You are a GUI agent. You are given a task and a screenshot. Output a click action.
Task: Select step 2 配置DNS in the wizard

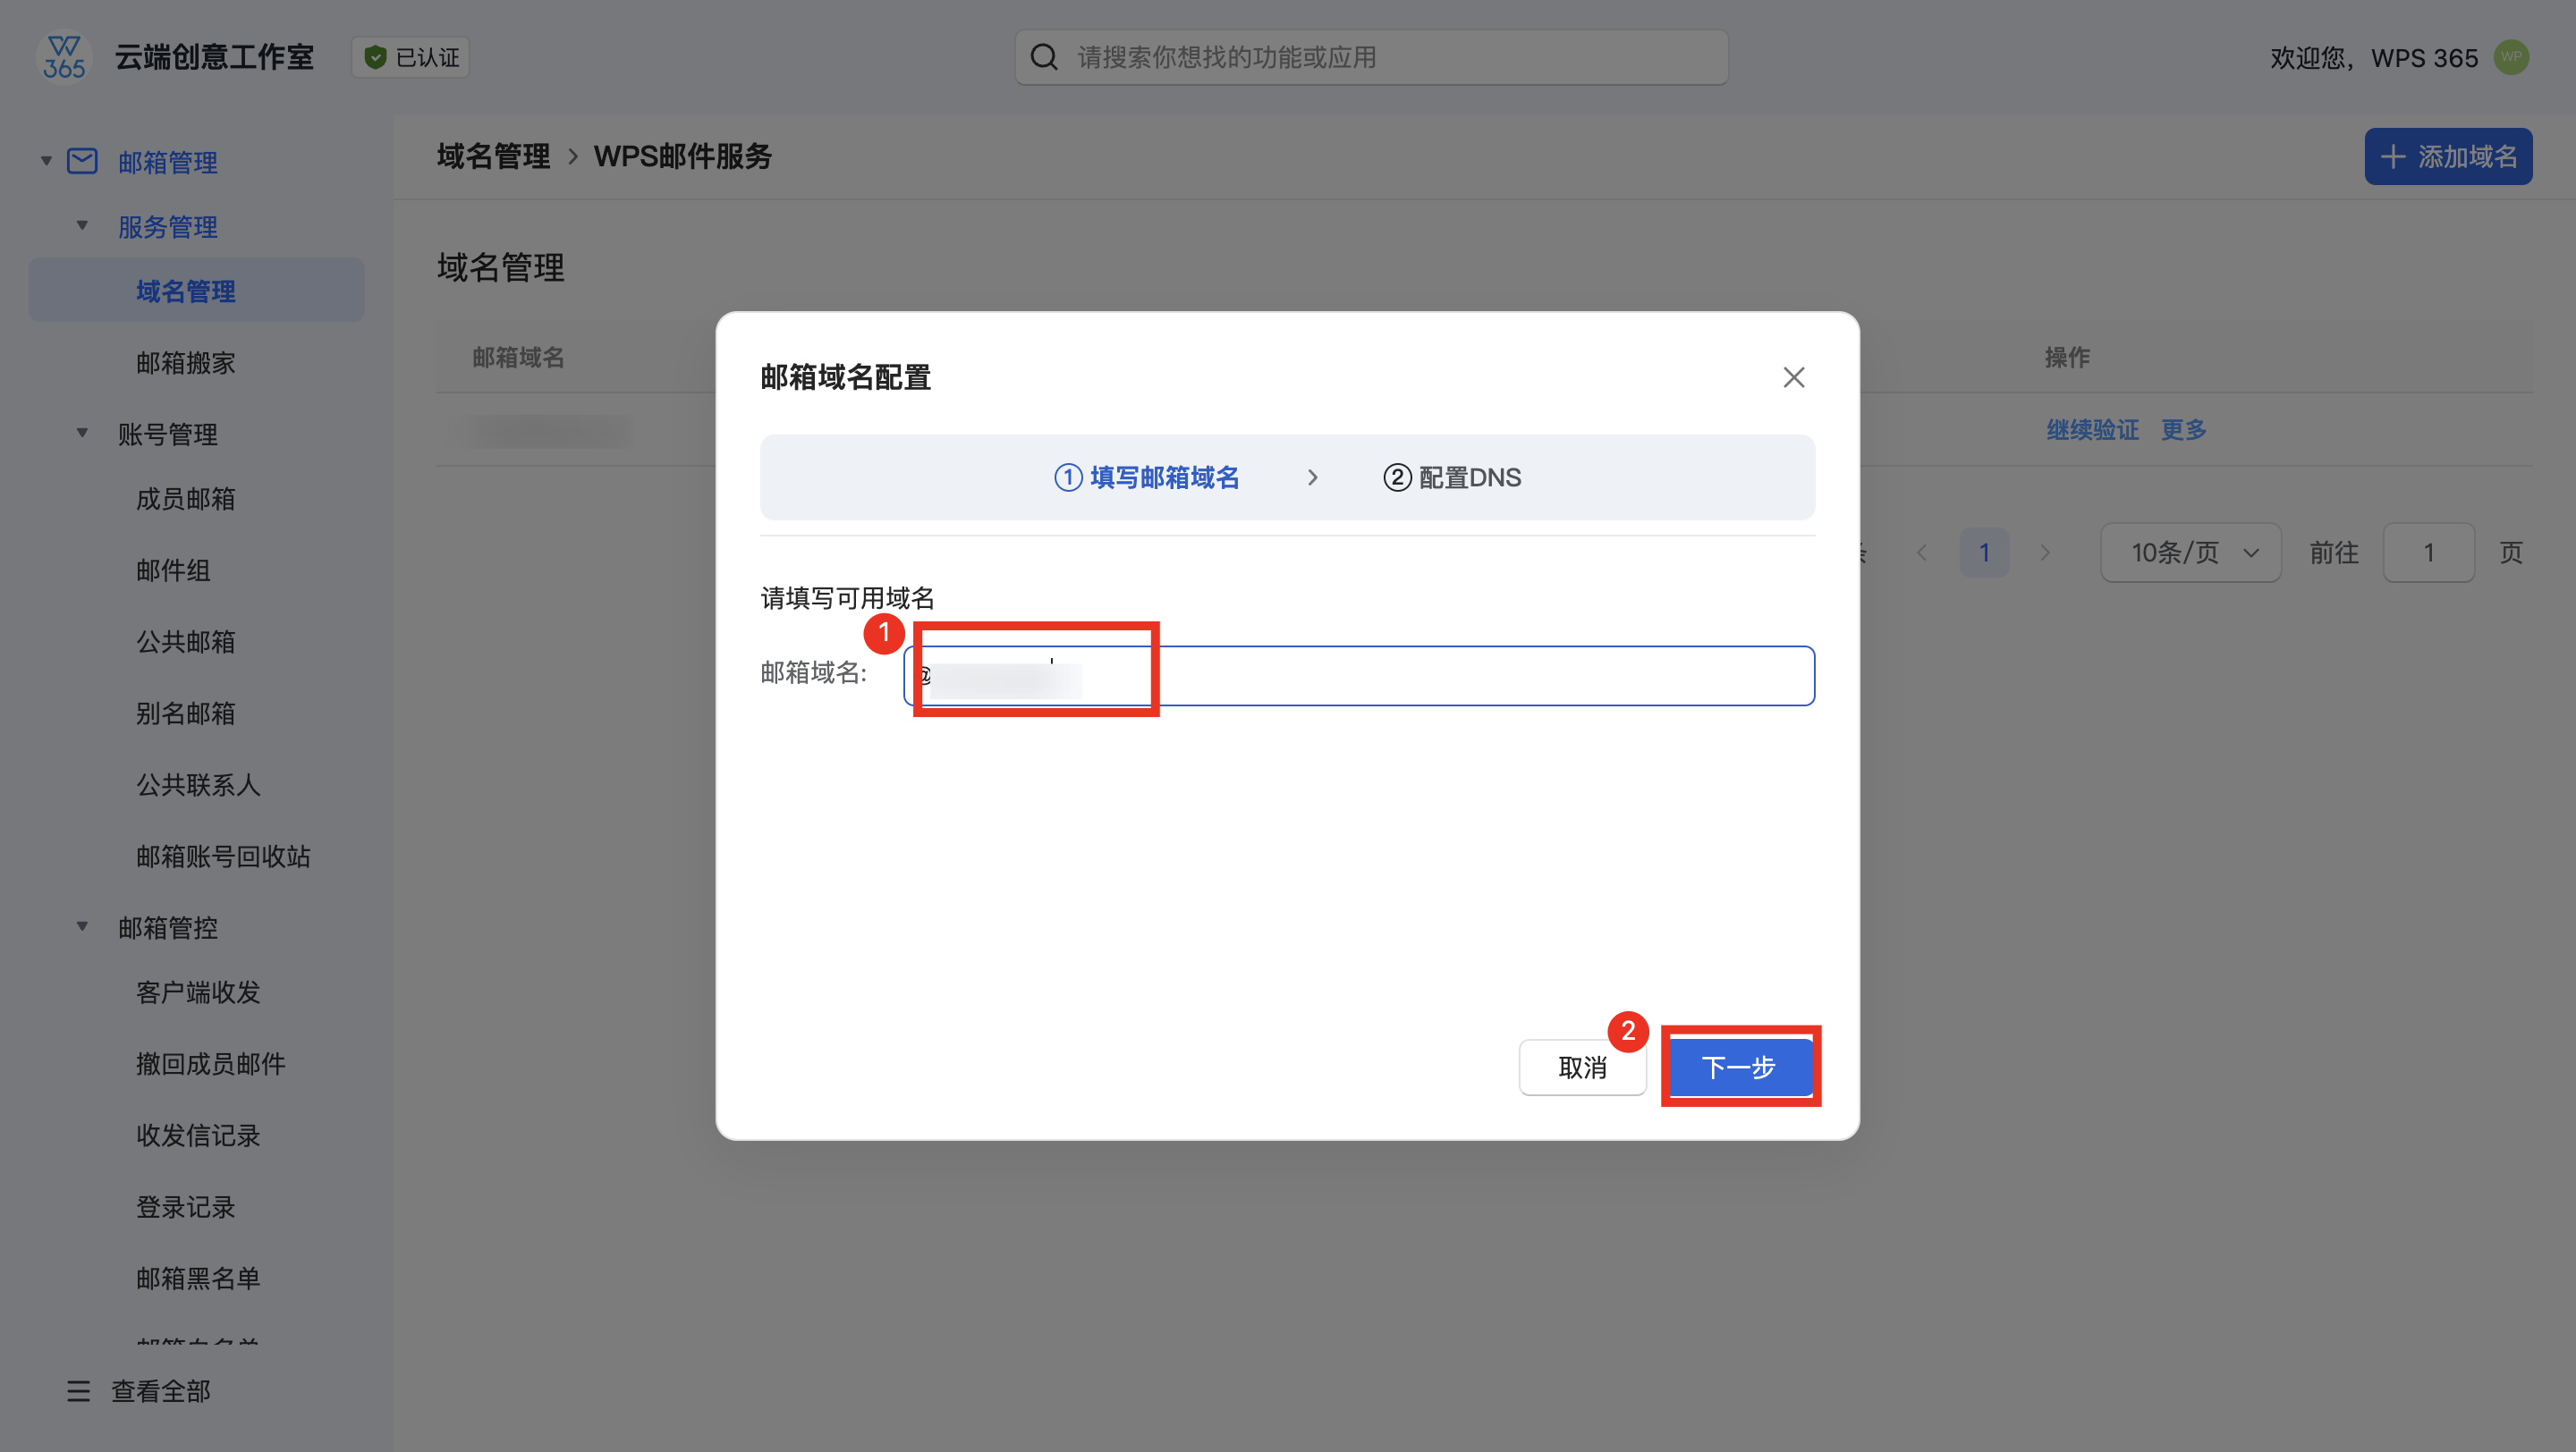click(x=1452, y=477)
